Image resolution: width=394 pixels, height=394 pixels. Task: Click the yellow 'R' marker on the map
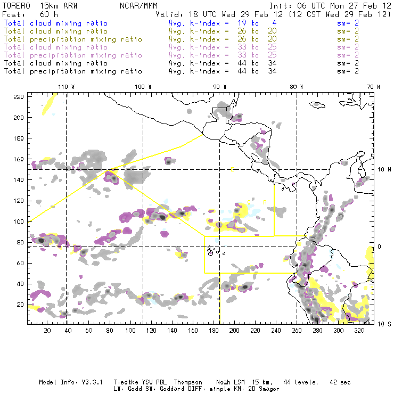pos(265,202)
